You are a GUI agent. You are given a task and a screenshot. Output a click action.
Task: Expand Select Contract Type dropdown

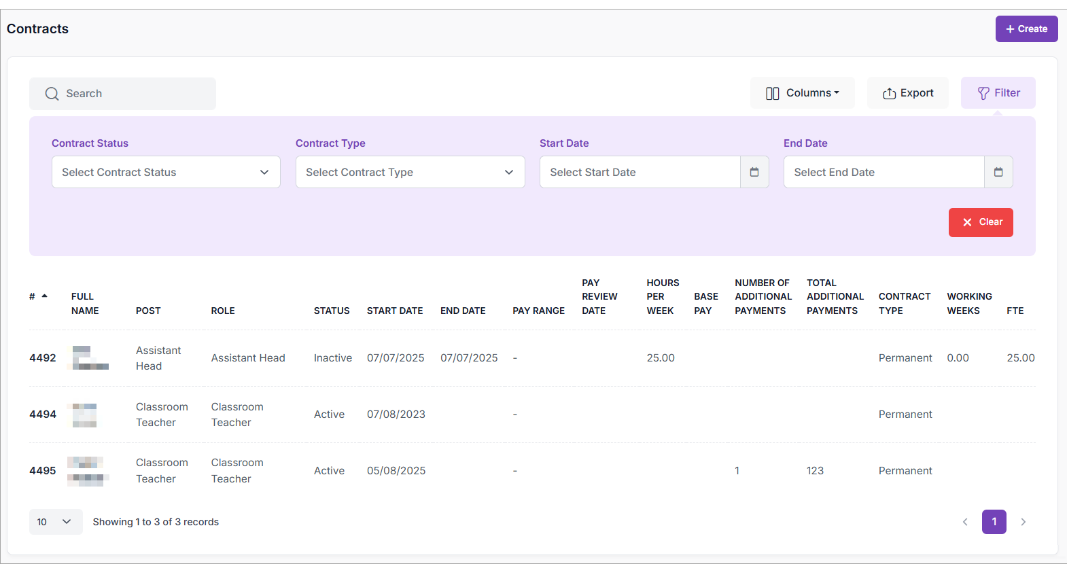click(410, 172)
